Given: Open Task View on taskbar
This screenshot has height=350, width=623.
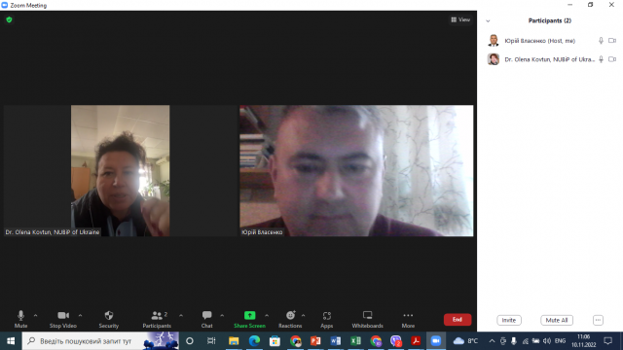Looking at the screenshot, I should coord(211,341).
